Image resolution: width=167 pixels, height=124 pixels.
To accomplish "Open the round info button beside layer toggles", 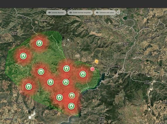I will [x=118, y=13].
